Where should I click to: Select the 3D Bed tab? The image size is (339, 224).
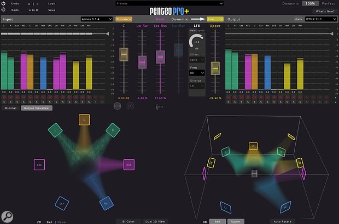coord(218,221)
